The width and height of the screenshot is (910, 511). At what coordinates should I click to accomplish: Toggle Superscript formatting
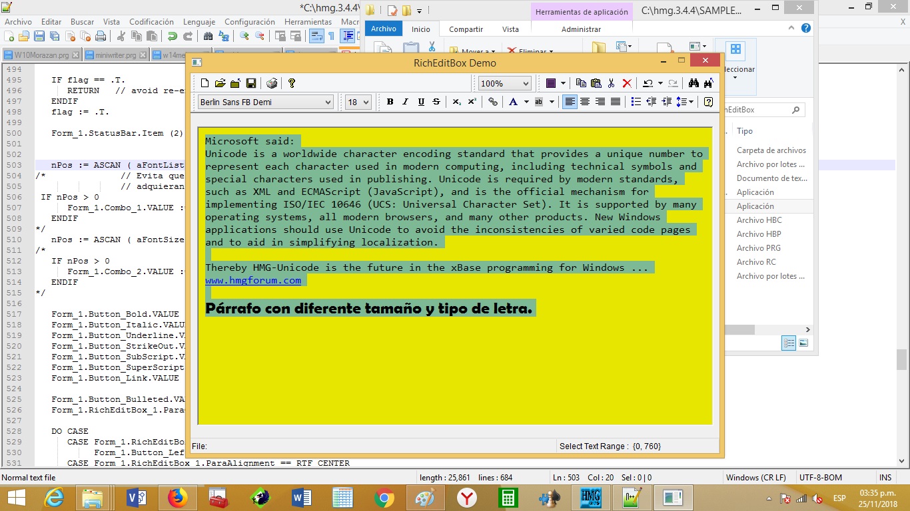(x=472, y=102)
